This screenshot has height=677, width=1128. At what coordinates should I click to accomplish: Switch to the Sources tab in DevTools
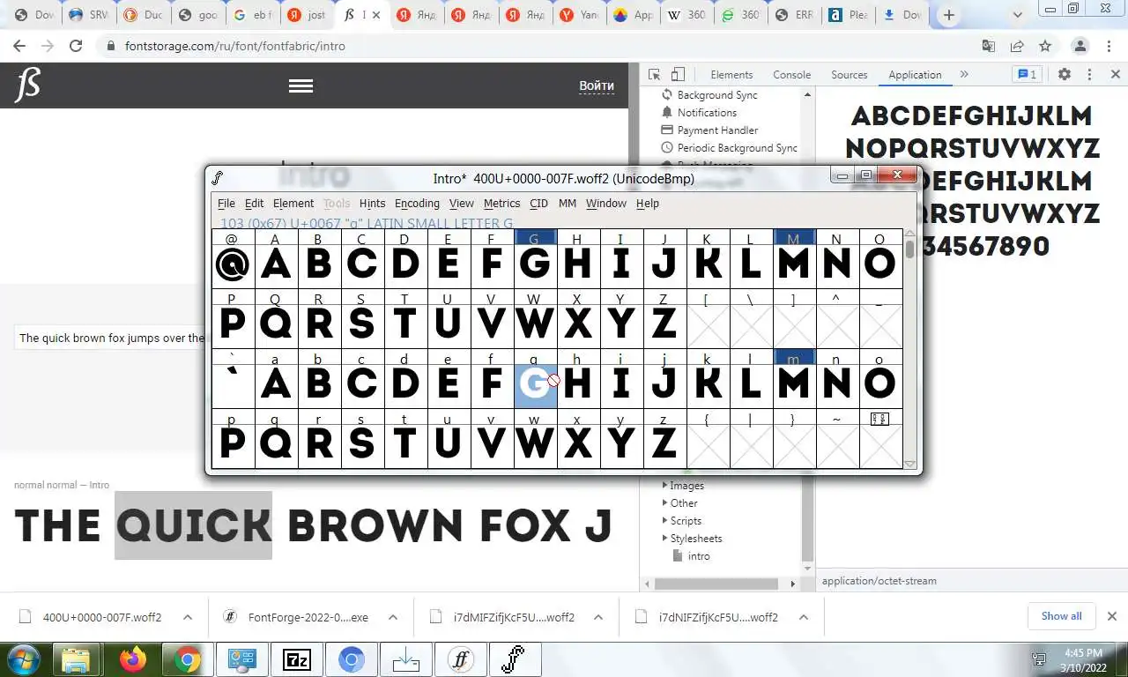click(850, 75)
